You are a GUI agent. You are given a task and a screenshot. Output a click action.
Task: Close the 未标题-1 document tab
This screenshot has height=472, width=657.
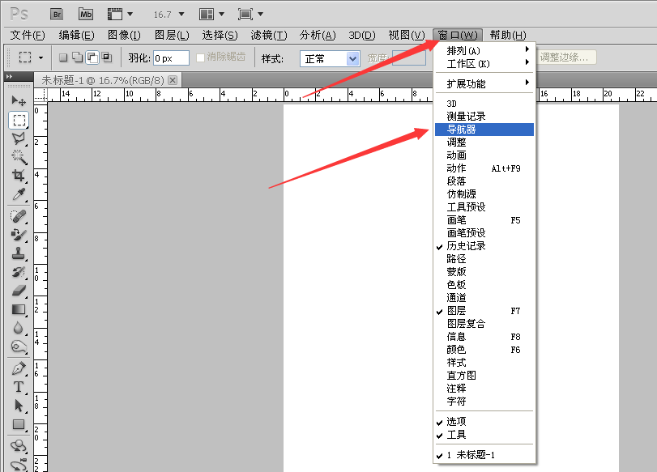pyautogui.click(x=173, y=80)
